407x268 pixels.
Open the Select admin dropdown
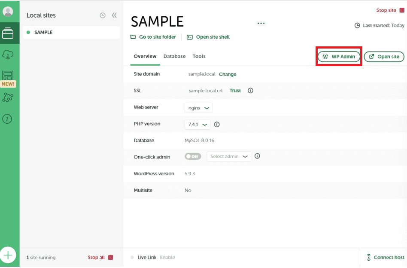pyautogui.click(x=229, y=156)
